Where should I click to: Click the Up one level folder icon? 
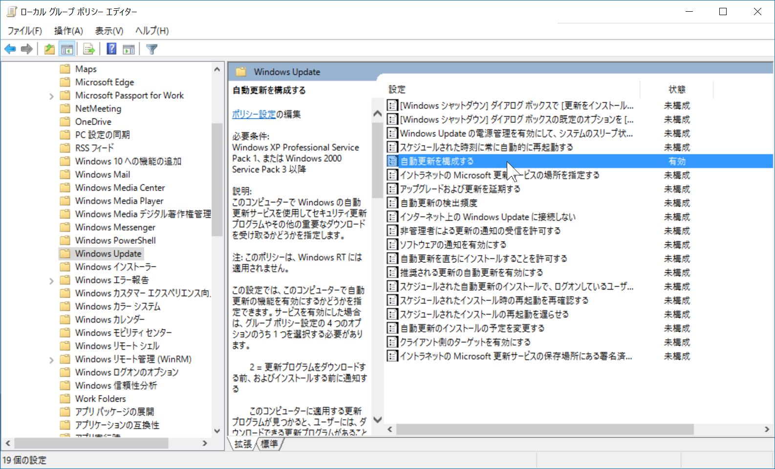coord(49,49)
